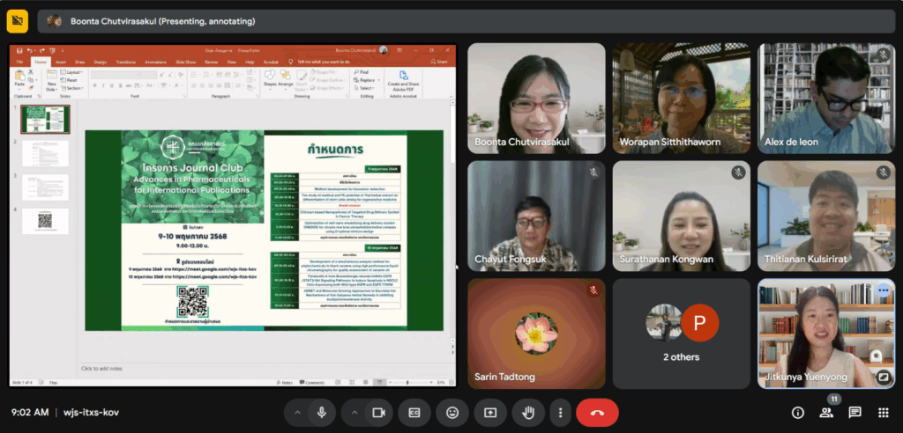
Task: Click the Cut scissors icon
Action: pyautogui.click(x=31, y=72)
